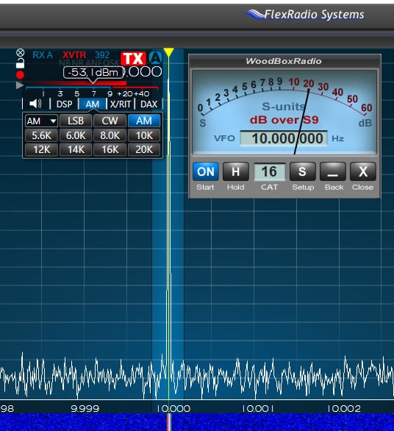The width and height of the screenshot is (394, 431).
Task: Click the -53.1dBm level readout
Action: tap(93, 72)
